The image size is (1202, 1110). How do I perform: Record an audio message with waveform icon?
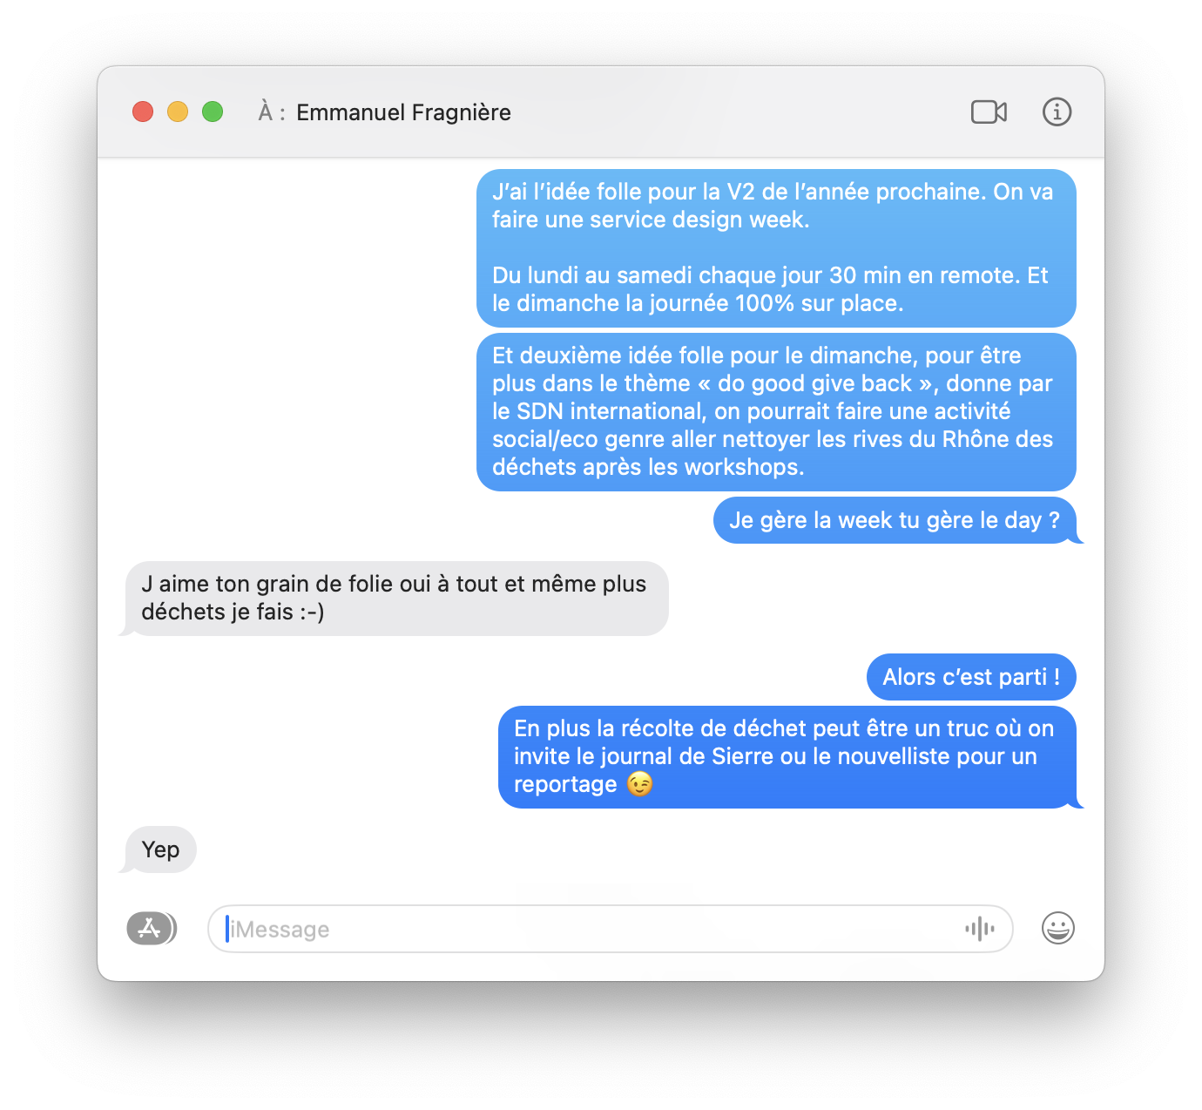980,929
